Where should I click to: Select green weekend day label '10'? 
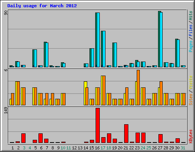pos(63,148)
